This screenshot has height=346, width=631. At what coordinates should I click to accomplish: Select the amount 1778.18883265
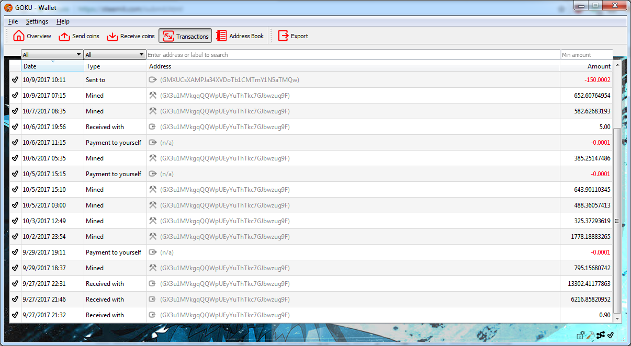591,237
